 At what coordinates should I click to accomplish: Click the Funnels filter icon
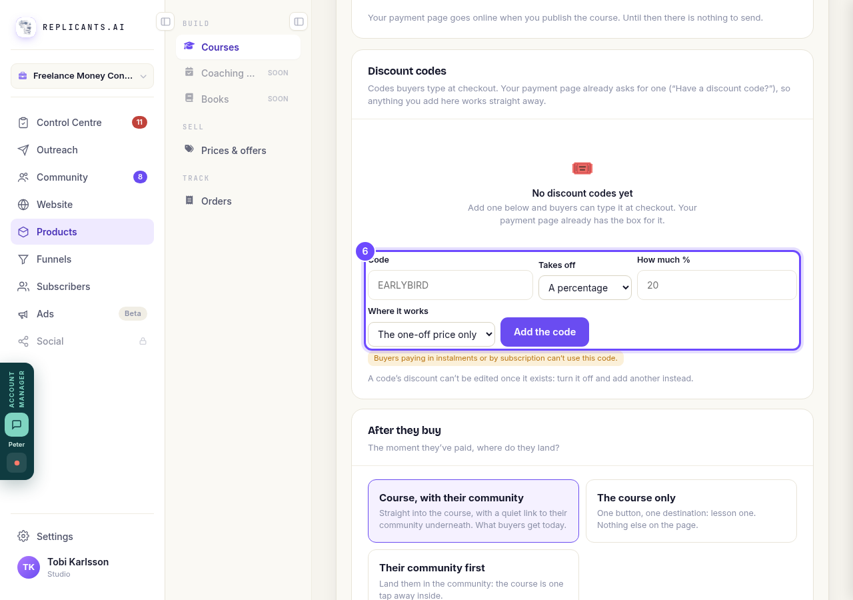point(23,259)
